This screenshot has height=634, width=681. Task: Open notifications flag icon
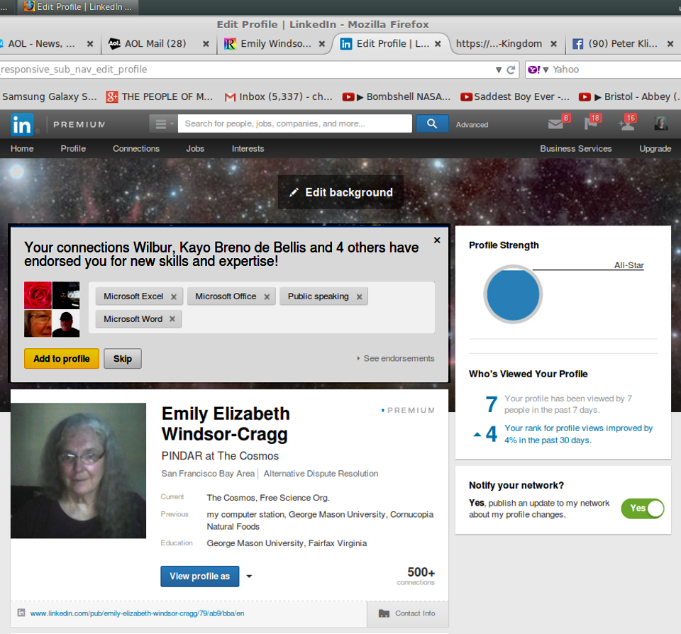[591, 124]
